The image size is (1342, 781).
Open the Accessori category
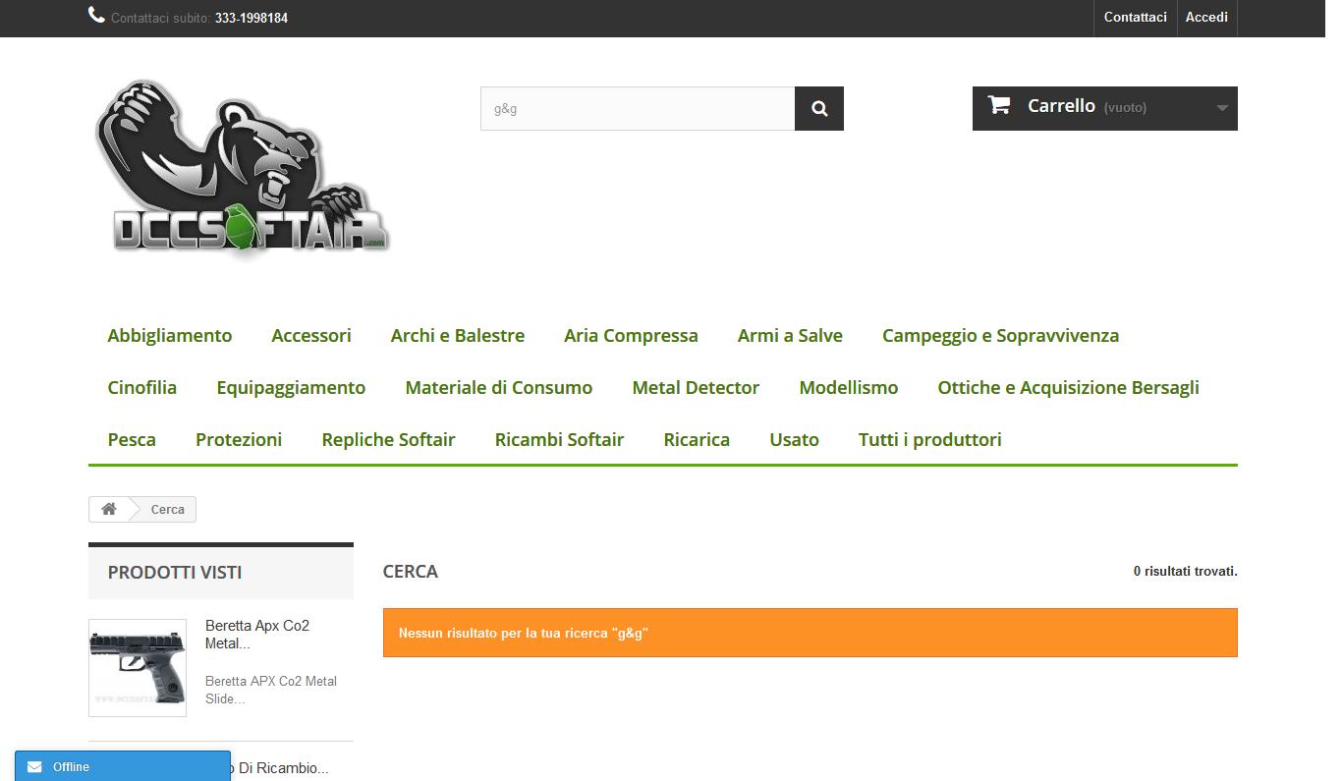(311, 335)
